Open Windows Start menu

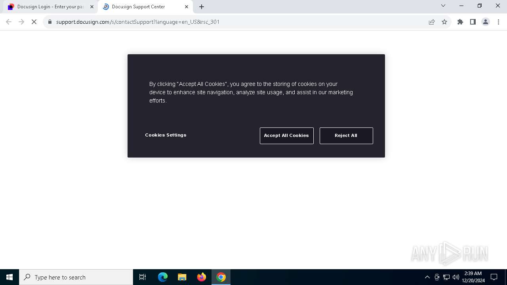pyautogui.click(x=10, y=277)
